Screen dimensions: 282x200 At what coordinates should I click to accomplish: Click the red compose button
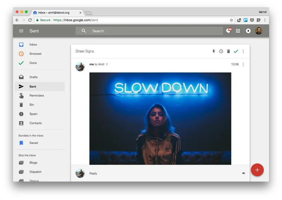click(257, 170)
